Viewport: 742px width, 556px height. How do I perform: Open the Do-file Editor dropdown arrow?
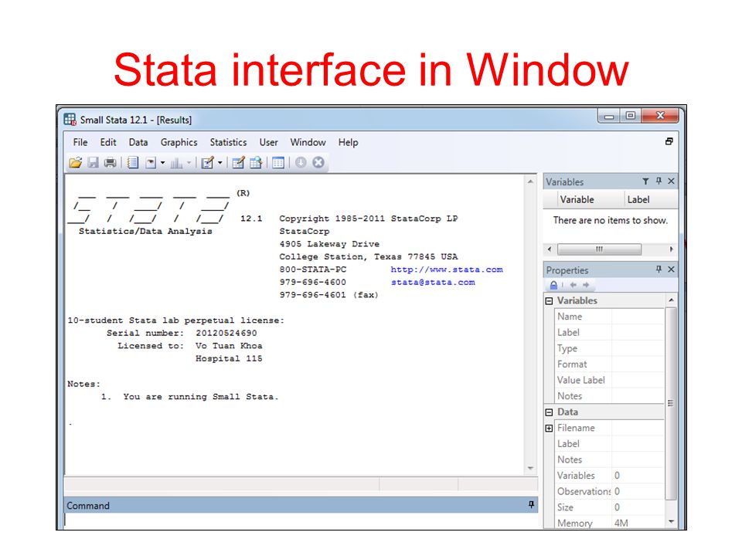tap(220, 163)
